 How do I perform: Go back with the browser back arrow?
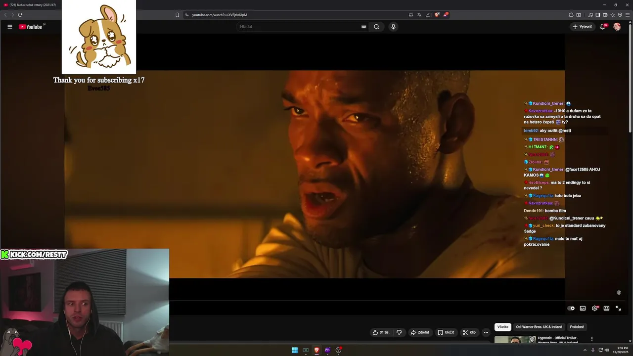(5, 15)
